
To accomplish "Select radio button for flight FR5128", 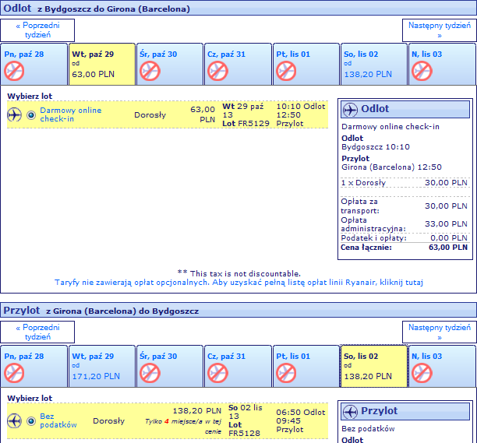I will click(31, 421).
